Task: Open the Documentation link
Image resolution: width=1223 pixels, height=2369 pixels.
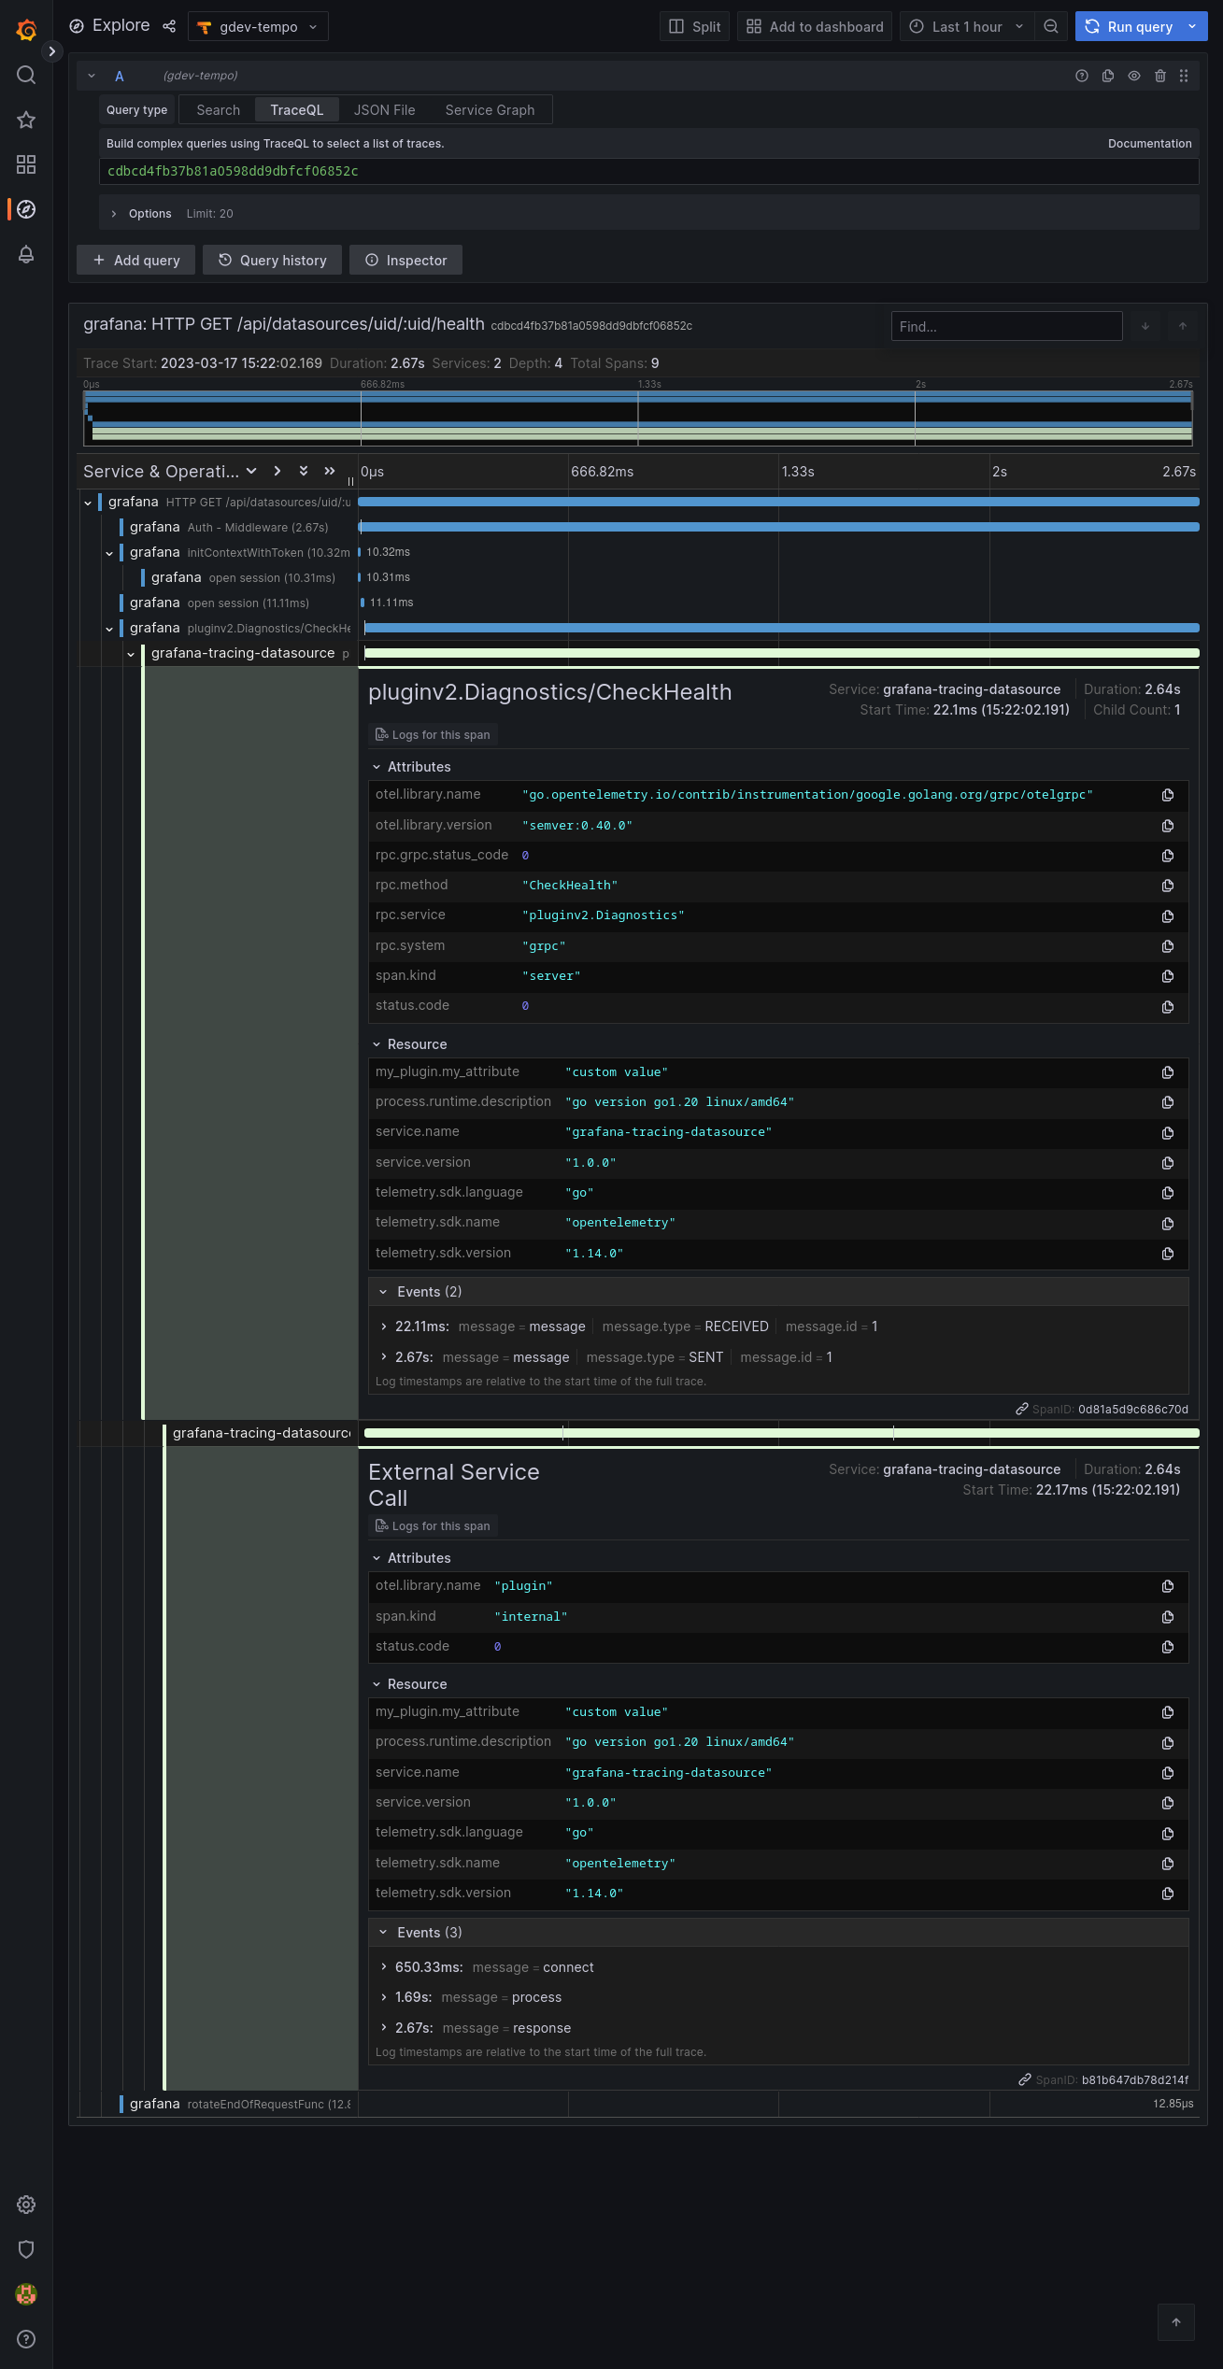Action: 1149,144
